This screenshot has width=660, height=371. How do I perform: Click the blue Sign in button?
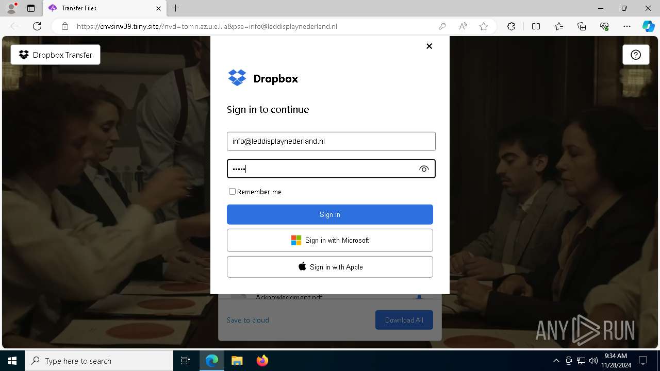click(330, 214)
